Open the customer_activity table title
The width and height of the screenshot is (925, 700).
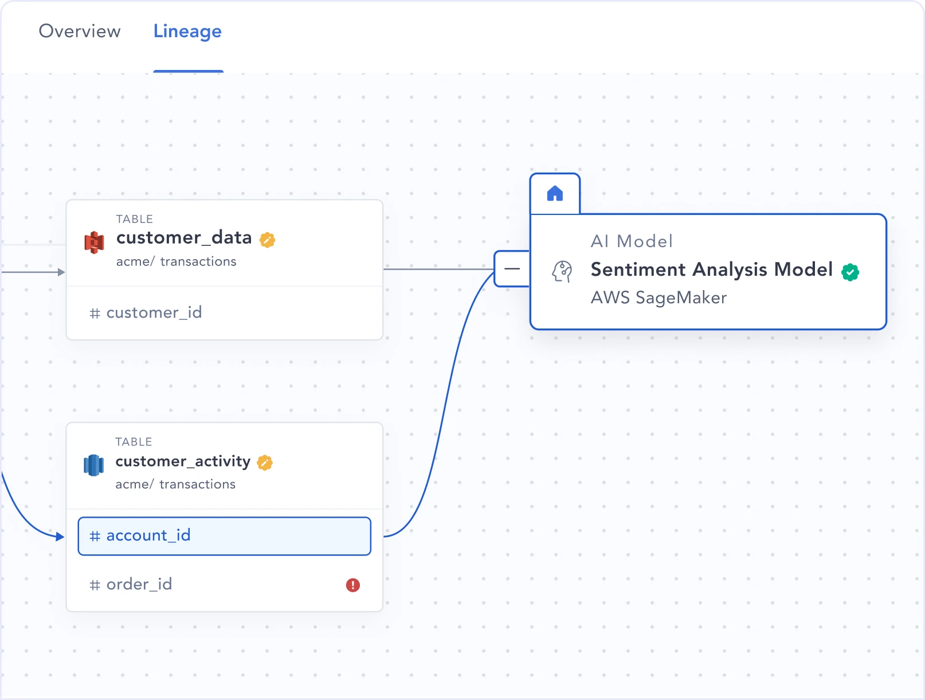pyautogui.click(x=183, y=461)
